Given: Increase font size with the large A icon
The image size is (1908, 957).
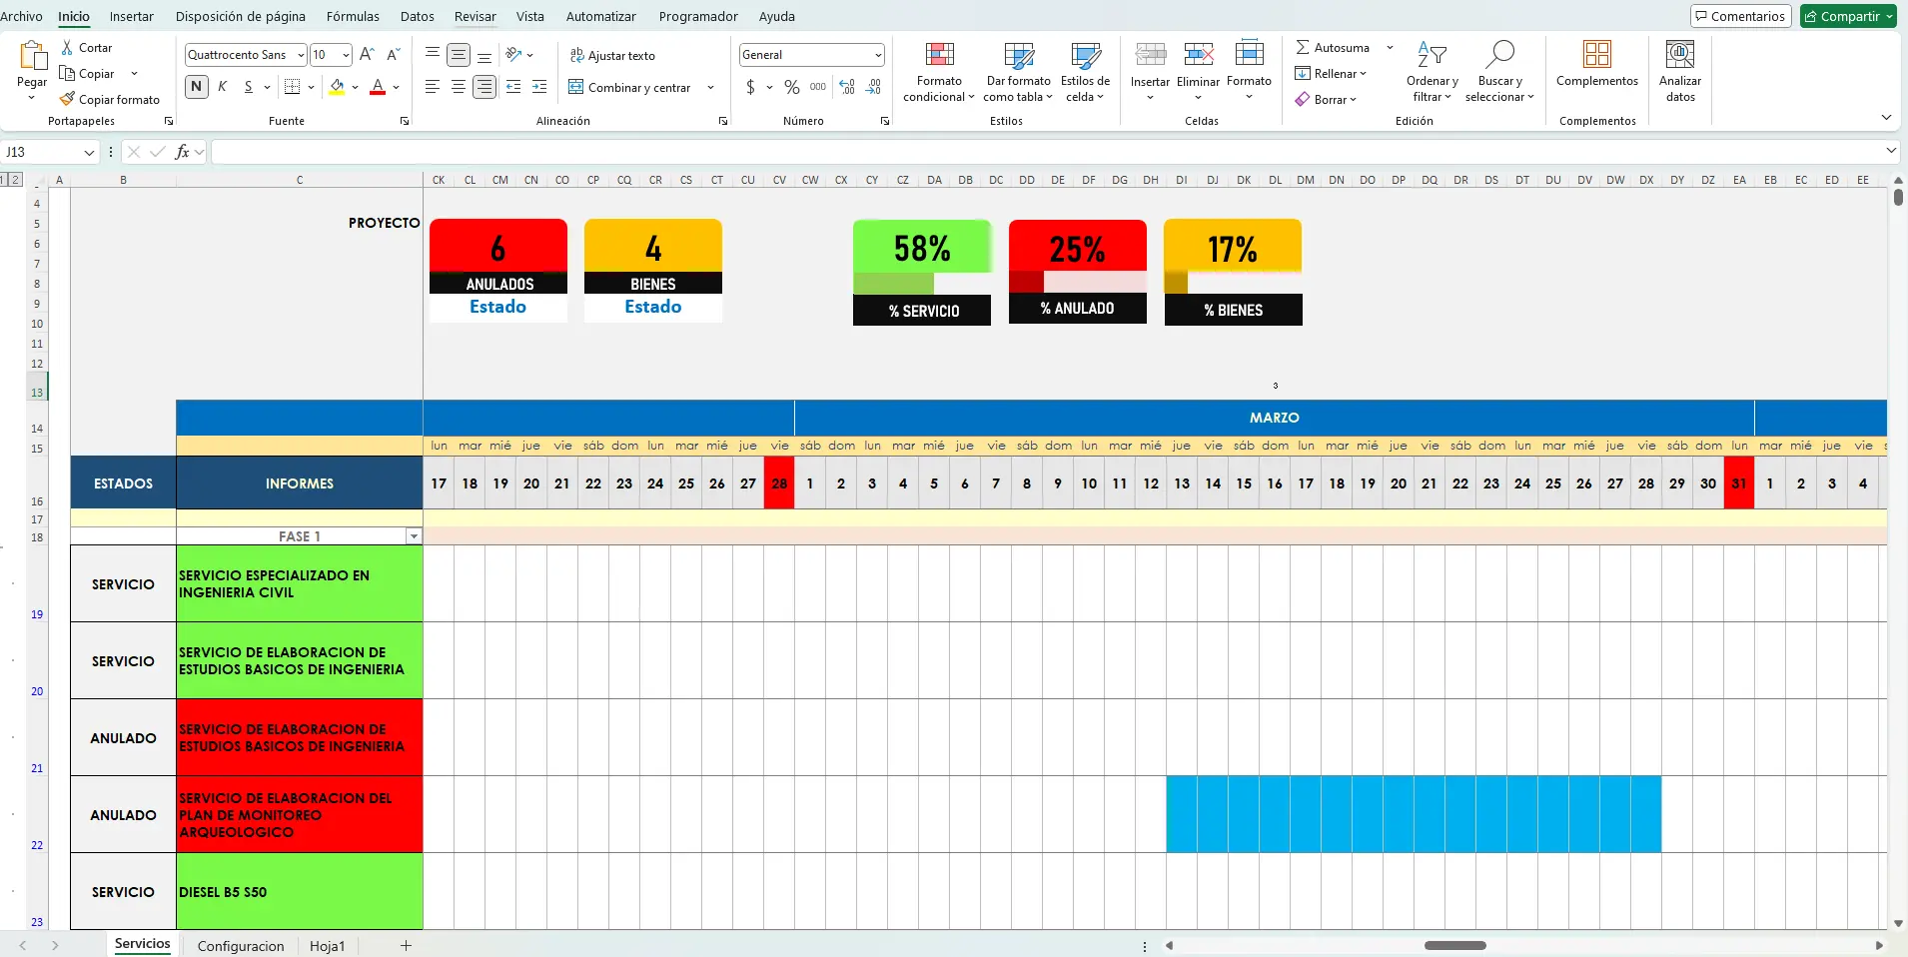Looking at the screenshot, I should tap(367, 55).
